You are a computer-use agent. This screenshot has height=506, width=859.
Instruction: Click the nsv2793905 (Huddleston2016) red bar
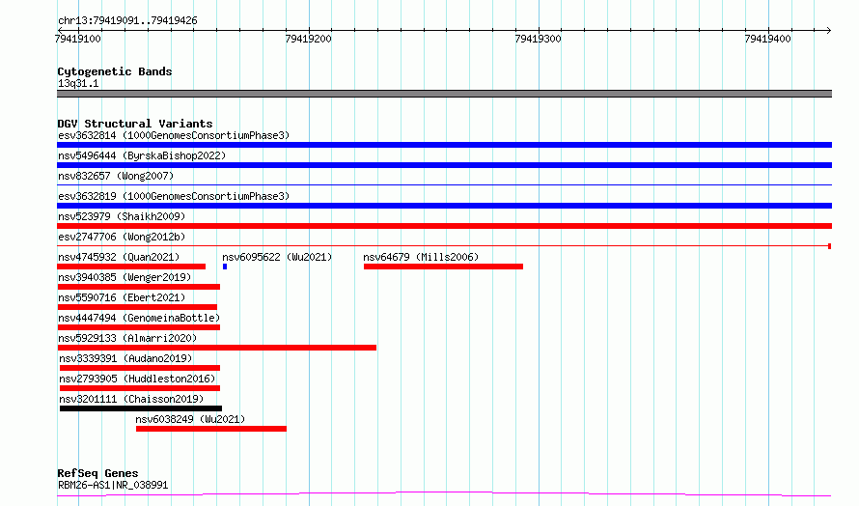pos(140,388)
